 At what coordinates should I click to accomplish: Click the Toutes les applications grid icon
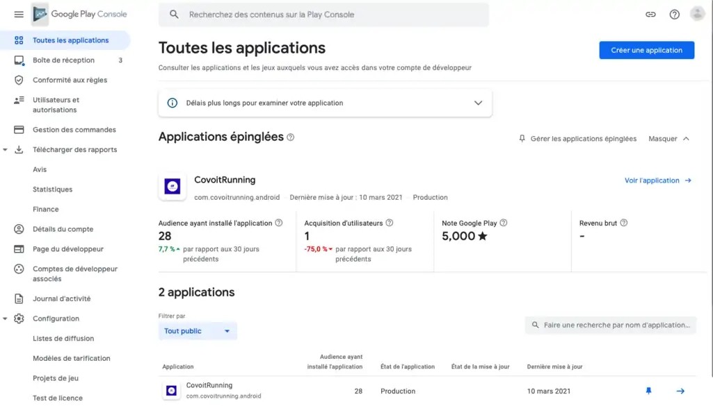(18, 40)
